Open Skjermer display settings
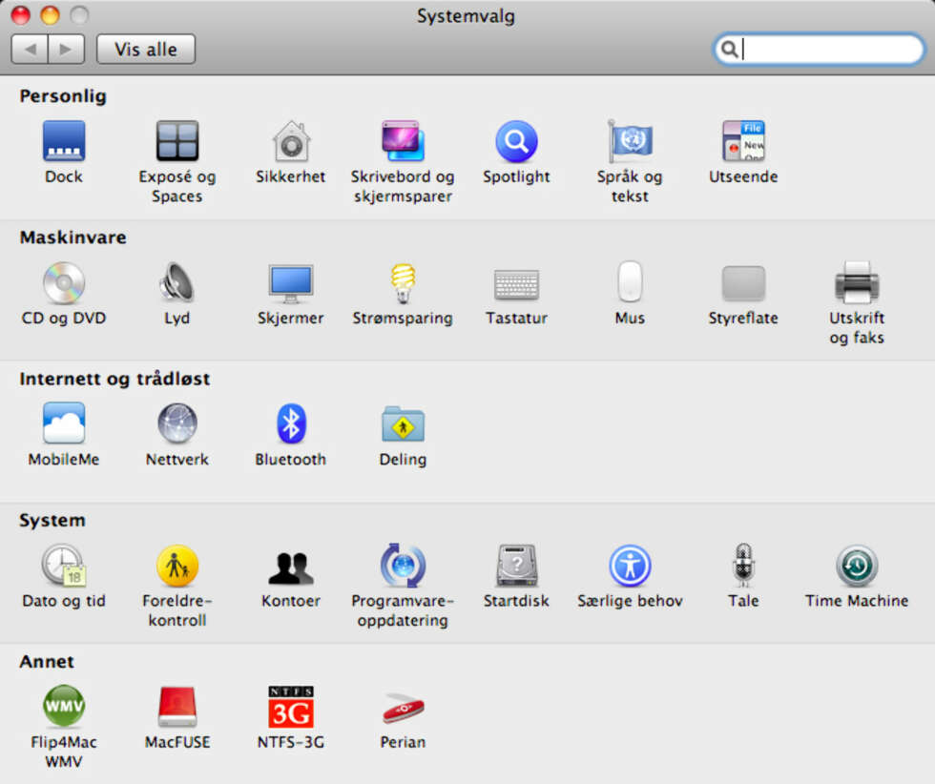This screenshot has height=784, width=935. click(x=290, y=282)
